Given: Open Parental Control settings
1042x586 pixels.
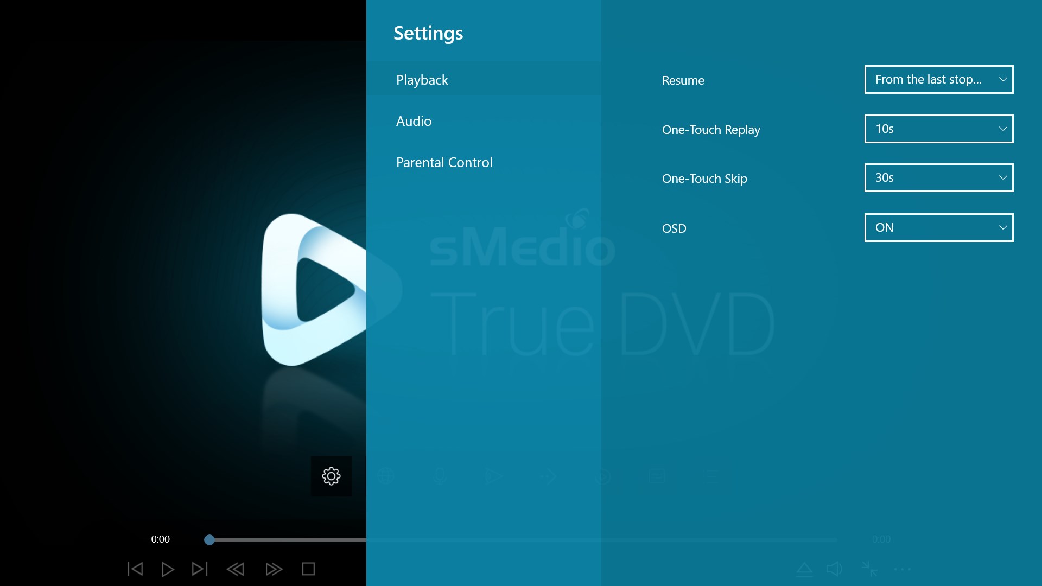Looking at the screenshot, I should pos(444,162).
